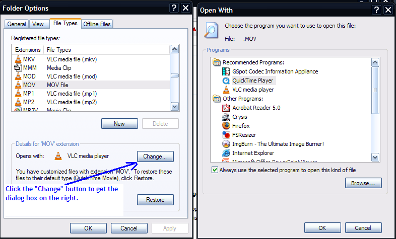The width and height of the screenshot is (396, 239).
Task: Click the Media Clip icon beside MMM
Action: coord(18,68)
